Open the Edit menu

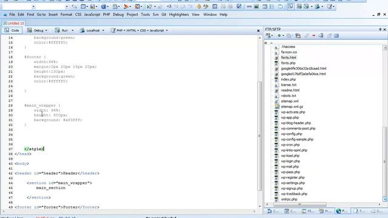pyautogui.click(x=21, y=15)
